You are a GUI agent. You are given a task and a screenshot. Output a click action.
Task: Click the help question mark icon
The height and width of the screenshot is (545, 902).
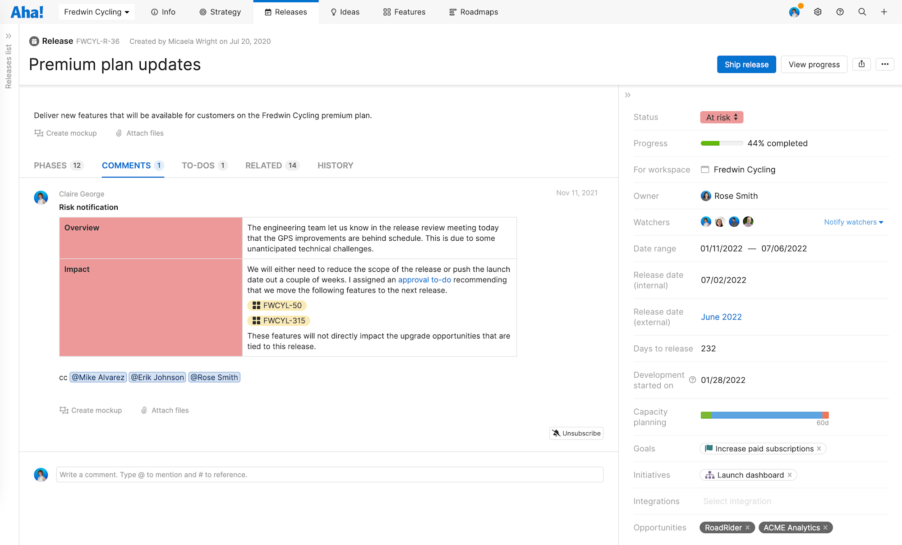click(x=840, y=12)
